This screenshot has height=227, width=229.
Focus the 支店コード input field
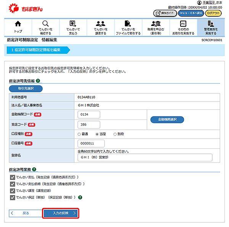pyautogui.click(x=89, y=125)
